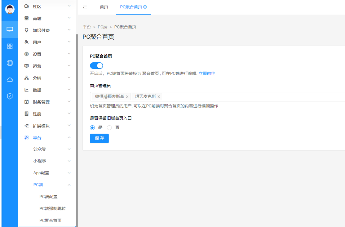Select the monitor icon in blue rail
This screenshot has height=227, width=345.
10,30
